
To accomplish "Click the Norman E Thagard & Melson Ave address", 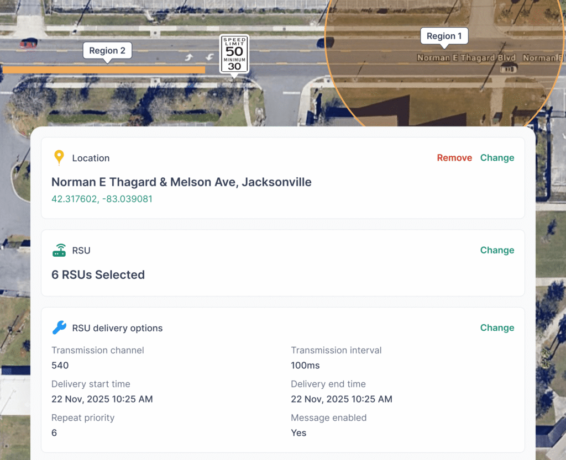I will click(x=181, y=182).
